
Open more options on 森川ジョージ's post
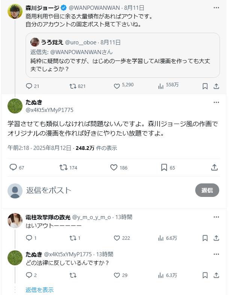point(216,8)
